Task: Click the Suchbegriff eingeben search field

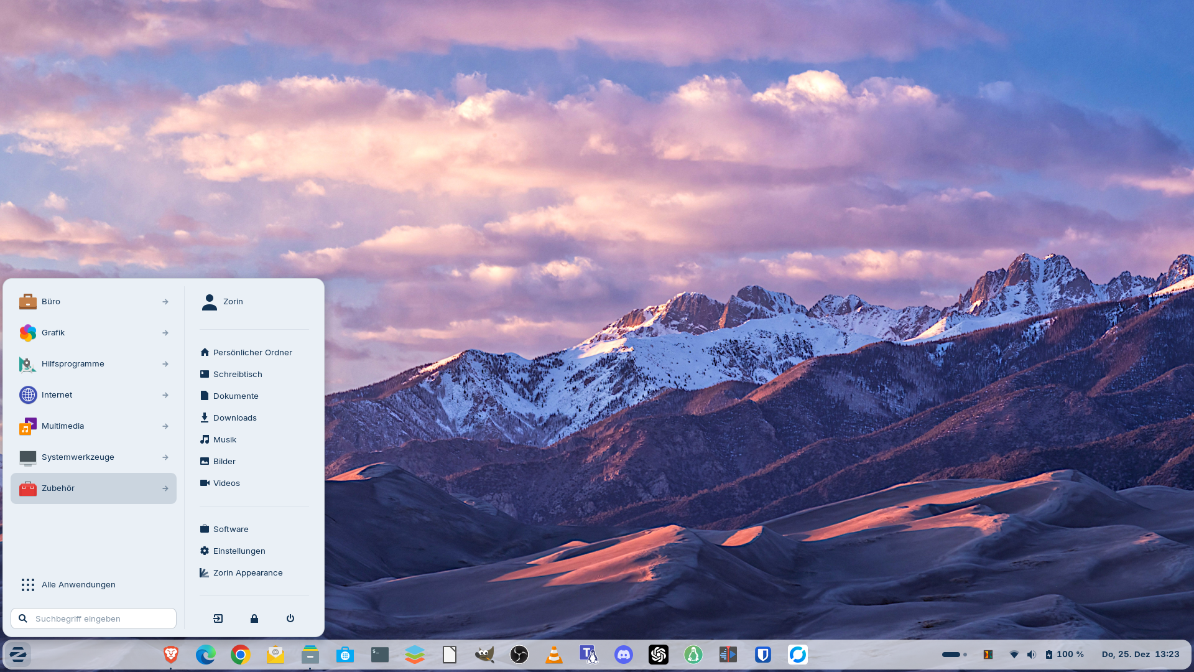Action: coord(93,618)
